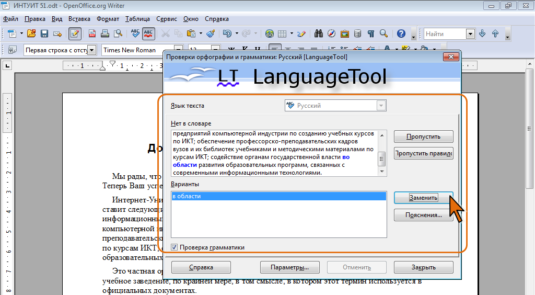The height and width of the screenshot is (295, 535).
Task: Run spelling and grammar check icon
Action: pyautogui.click(x=135, y=33)
